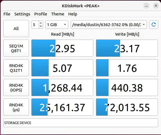161x135 pixels.
Task: Close the KDiskMark window
Action: [x=156, y=6]
